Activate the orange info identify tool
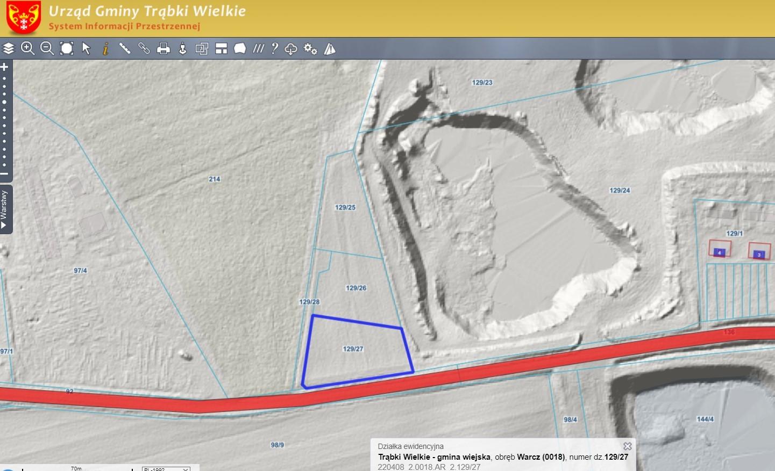 click(106, 48)
